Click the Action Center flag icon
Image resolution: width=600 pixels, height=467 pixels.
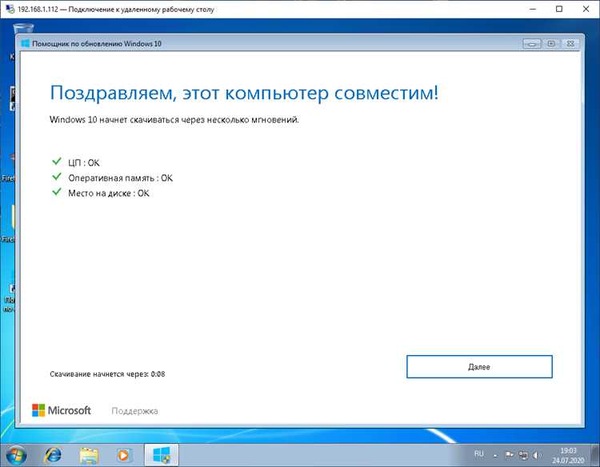click(x=509, y=454)
